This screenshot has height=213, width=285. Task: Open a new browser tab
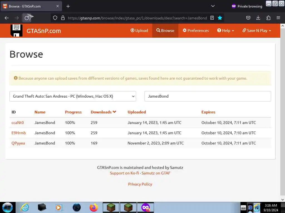[x=68, y=6]
